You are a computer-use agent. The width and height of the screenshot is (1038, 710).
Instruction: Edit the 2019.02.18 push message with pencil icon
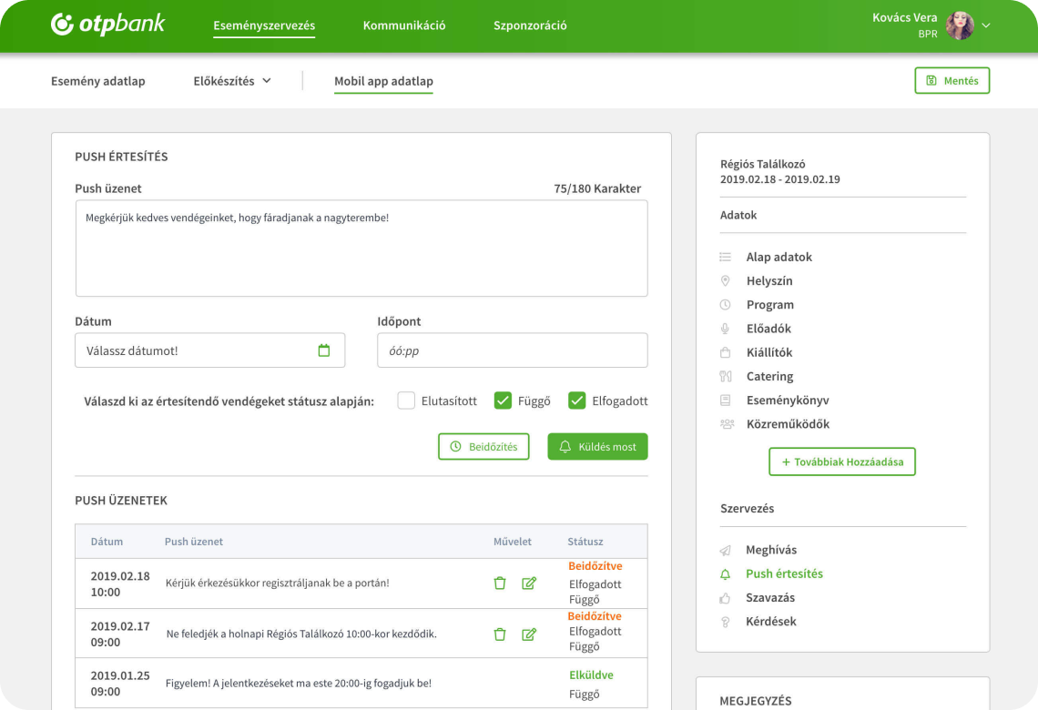click(529, 583)
